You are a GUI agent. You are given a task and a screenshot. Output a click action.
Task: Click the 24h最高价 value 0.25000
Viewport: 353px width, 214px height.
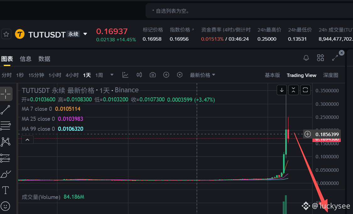[267, 39]
